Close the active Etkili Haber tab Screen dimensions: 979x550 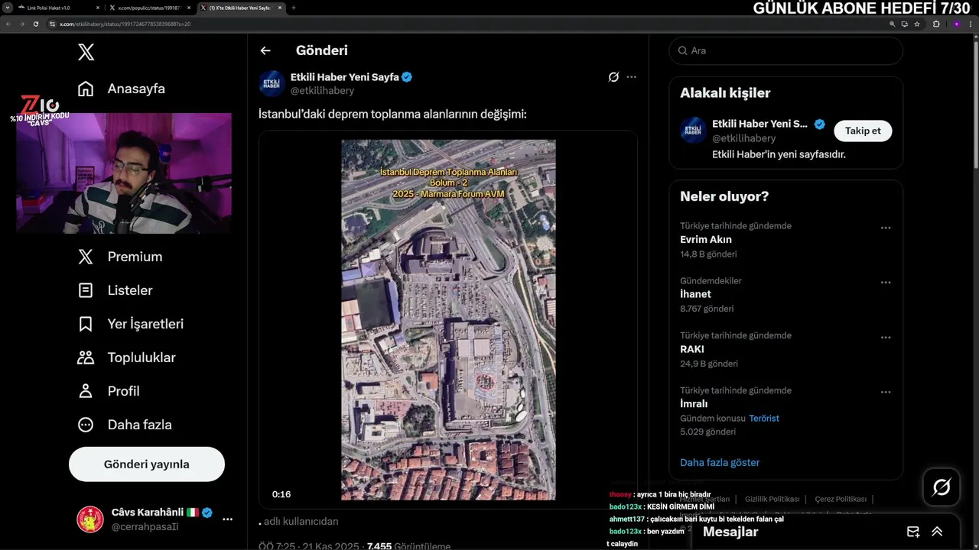[281, 8]
